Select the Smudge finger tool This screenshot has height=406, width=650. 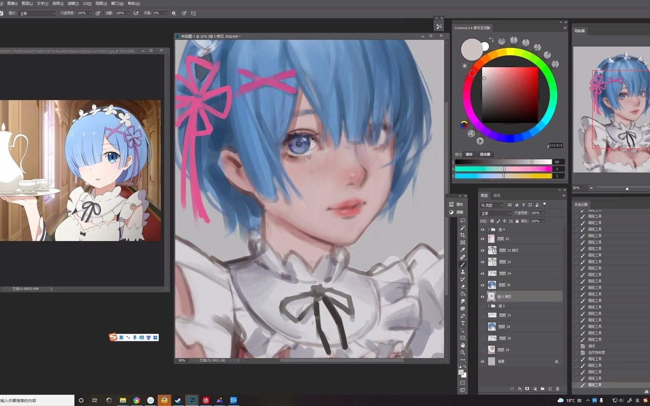463,301
